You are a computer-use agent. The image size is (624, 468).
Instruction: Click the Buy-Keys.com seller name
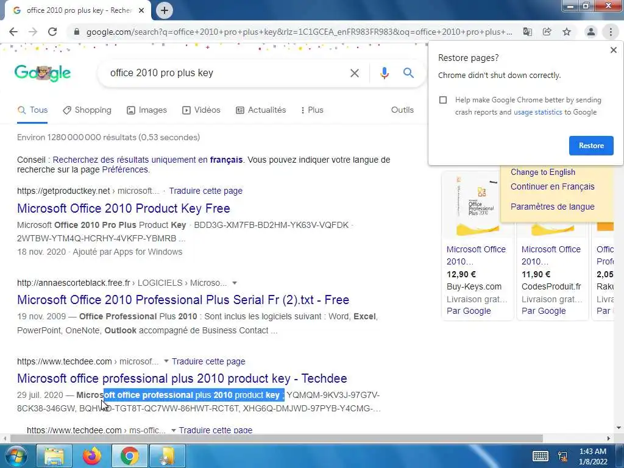pos(474,286)
